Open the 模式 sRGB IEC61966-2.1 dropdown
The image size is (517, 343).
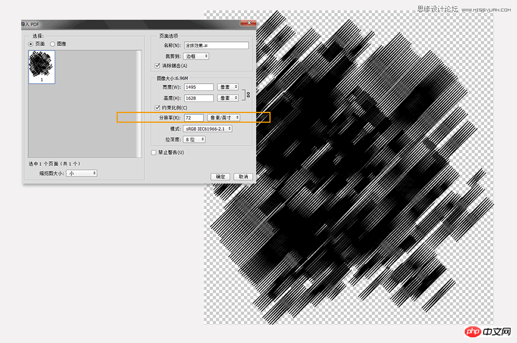click(208, 128)
